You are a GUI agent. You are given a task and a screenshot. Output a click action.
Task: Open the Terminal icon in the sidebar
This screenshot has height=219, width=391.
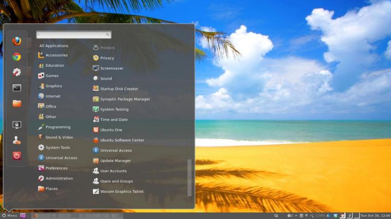point(16,88)
